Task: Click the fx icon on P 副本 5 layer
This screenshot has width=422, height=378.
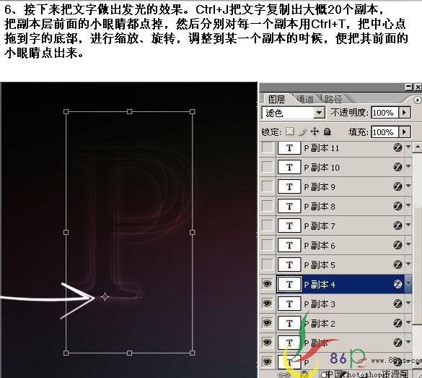Action: (397, 265)
